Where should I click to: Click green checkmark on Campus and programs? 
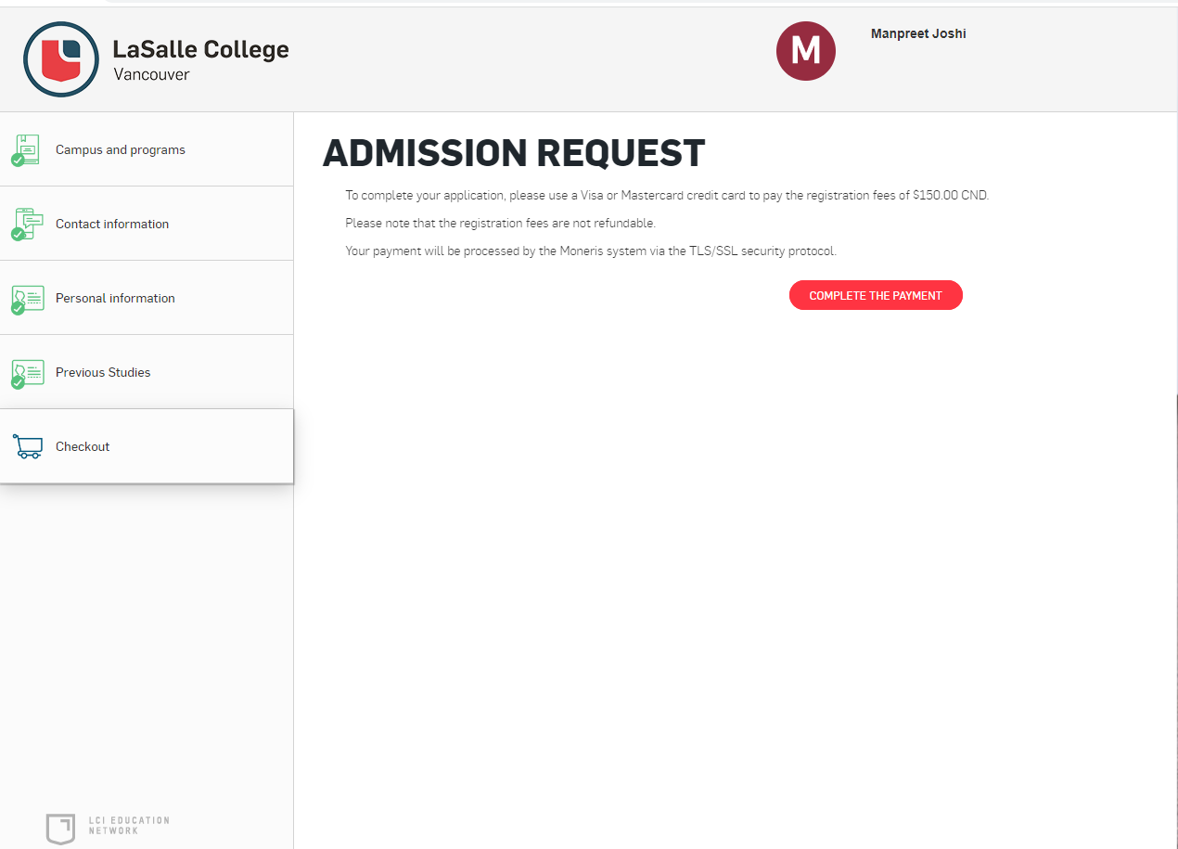[18, 160]
